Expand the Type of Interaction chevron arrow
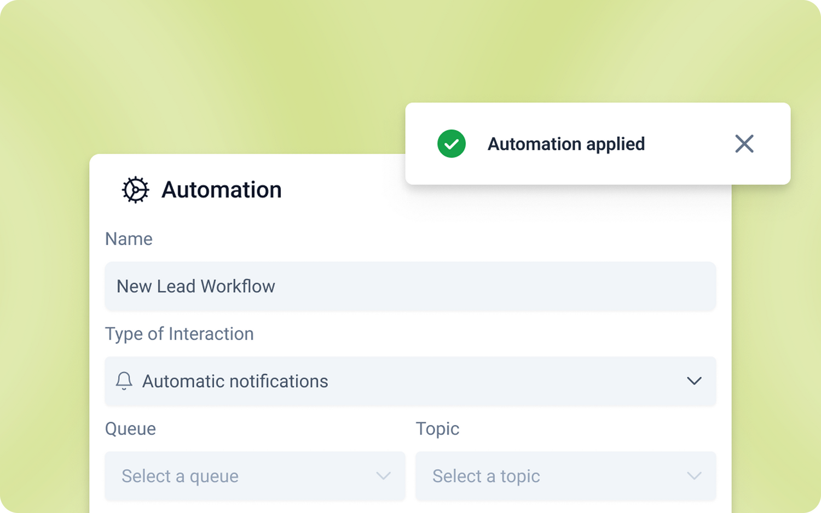Screen dimensions: 821x513 [x=694, y=381]
